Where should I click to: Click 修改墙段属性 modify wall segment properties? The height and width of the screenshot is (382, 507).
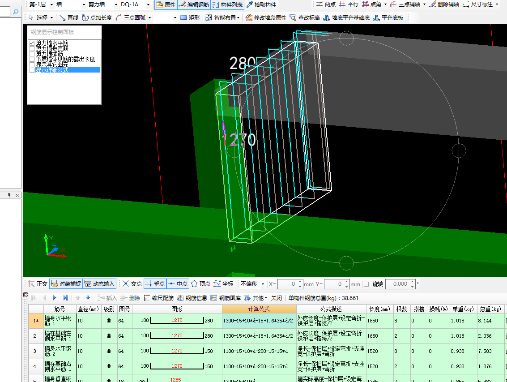click(266, 17)
